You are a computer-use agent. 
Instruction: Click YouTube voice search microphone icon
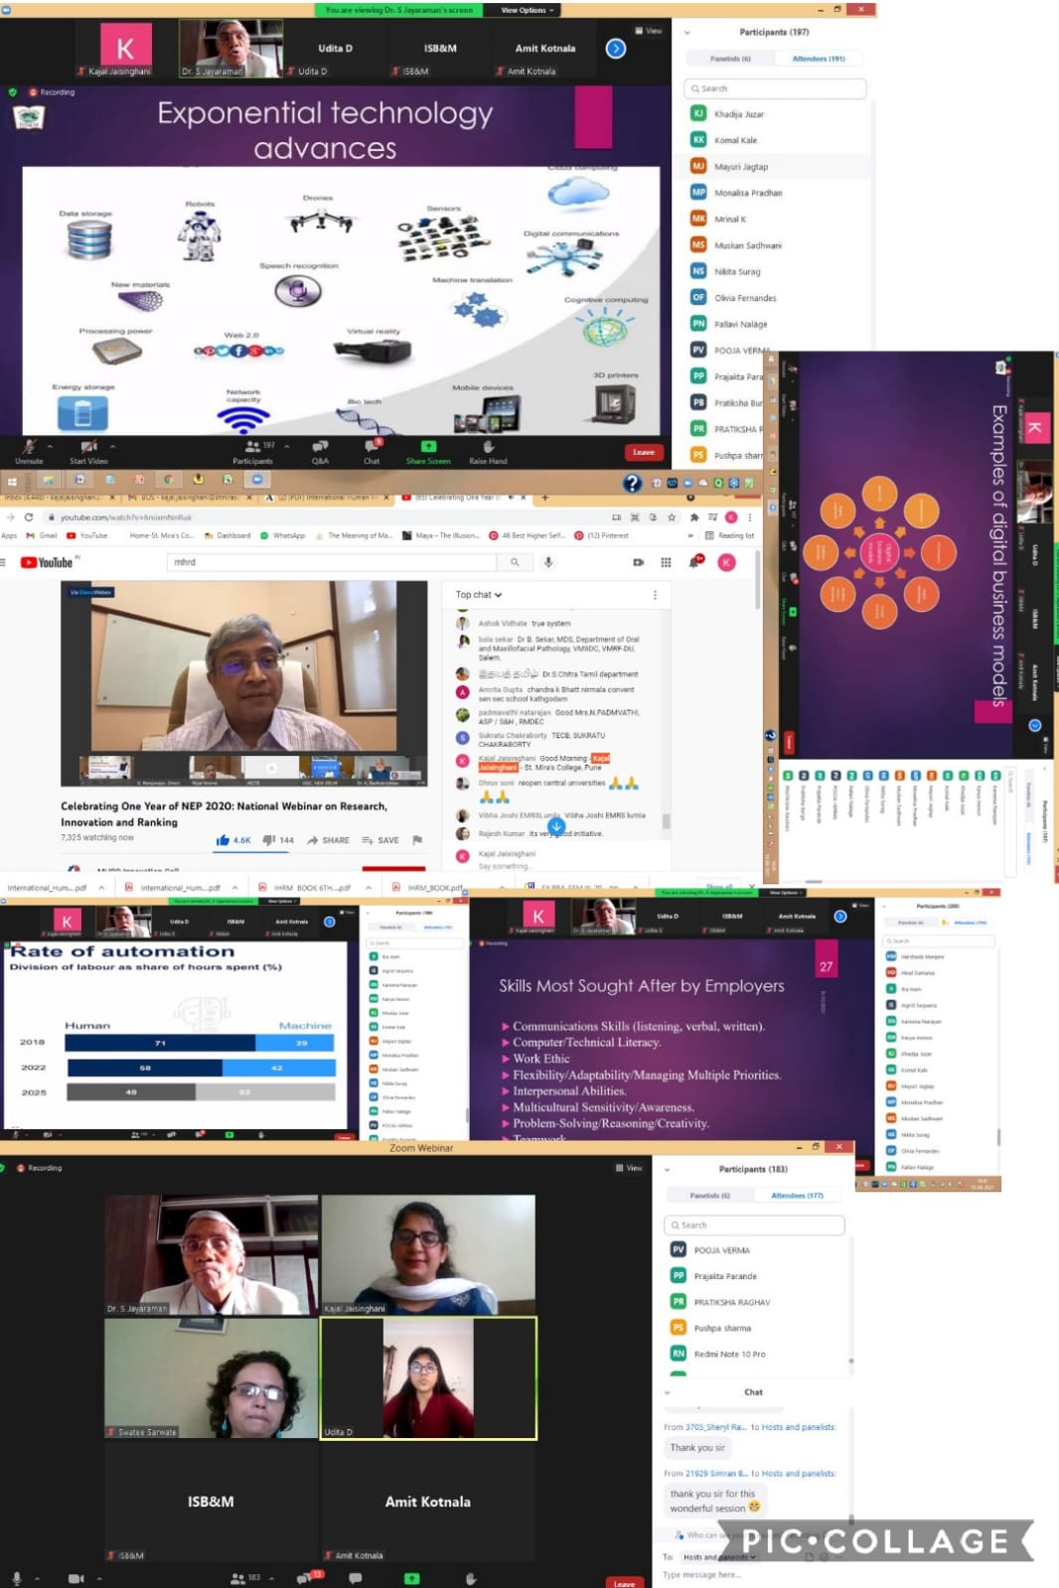tap(548, 562)
